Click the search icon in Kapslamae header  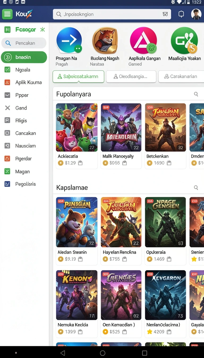pyautogui.click(x=196, y=188)
